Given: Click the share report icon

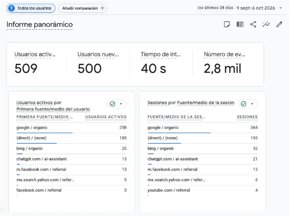Looking at the screenshot, I should tap(253, 24).
